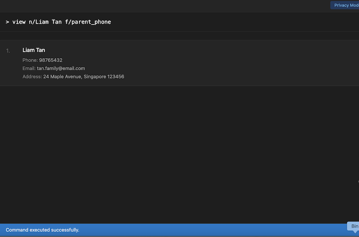This screenshot has height=237, width=359.
Task: Click the 'Email:' field label
Action: (x=29, y=68)
